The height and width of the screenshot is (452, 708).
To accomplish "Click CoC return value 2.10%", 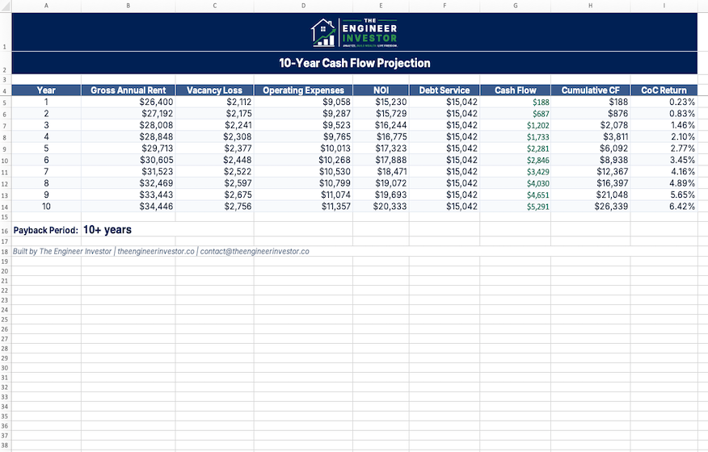I will (x=683, y=136).
